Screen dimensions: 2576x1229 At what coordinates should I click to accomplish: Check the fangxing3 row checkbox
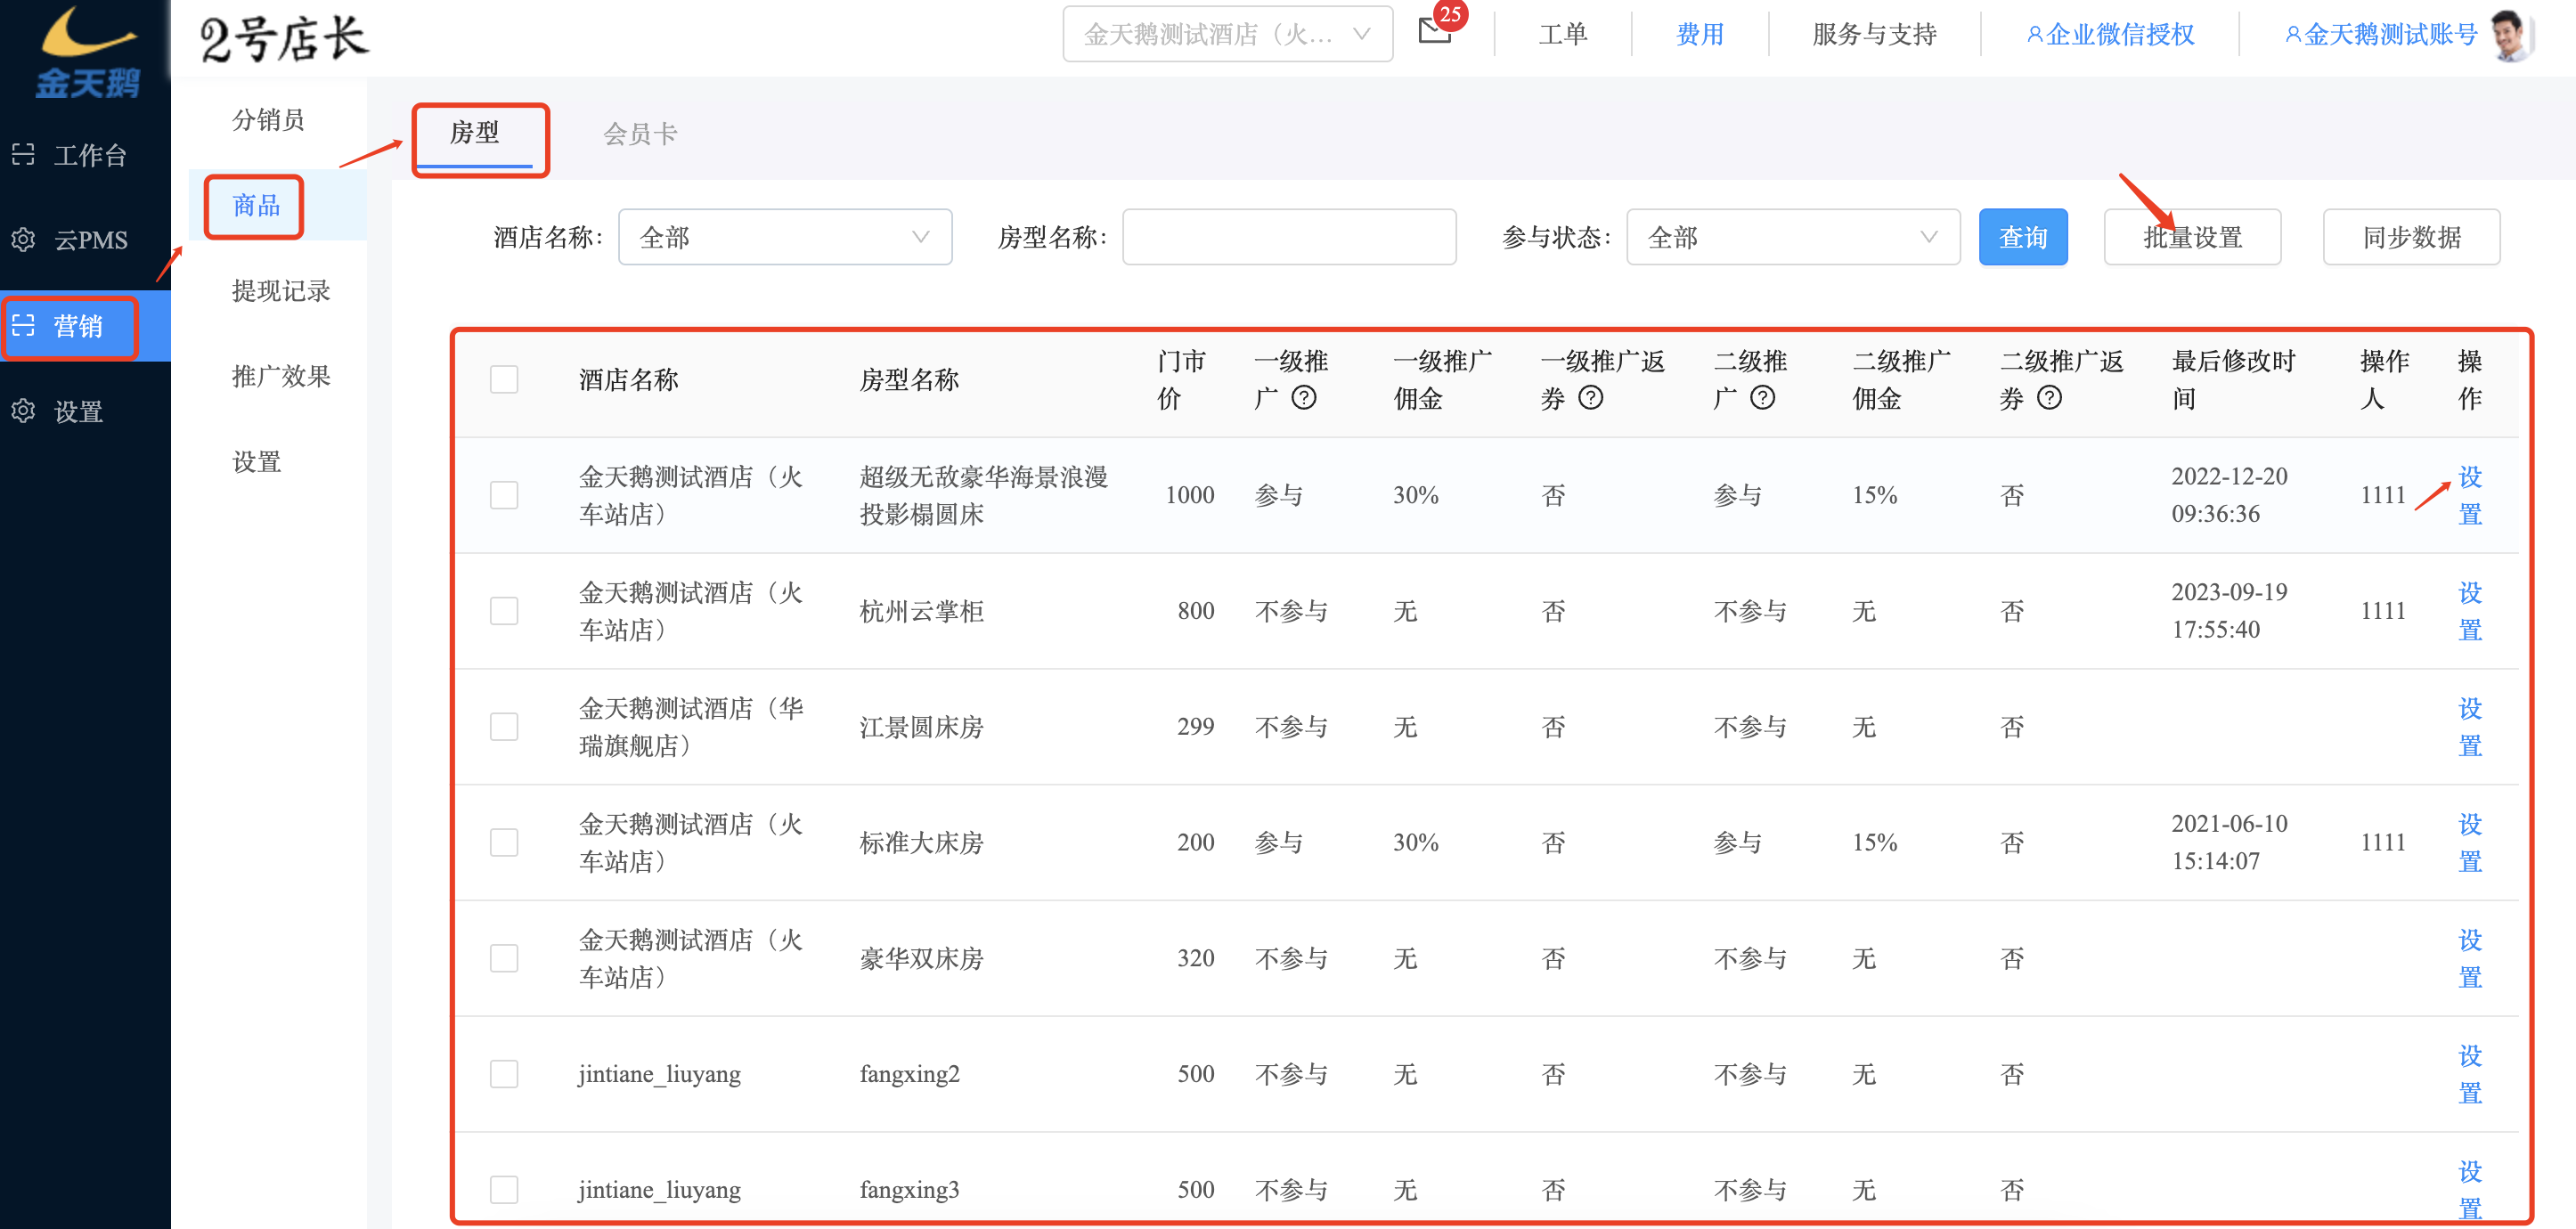[504, 1190]
